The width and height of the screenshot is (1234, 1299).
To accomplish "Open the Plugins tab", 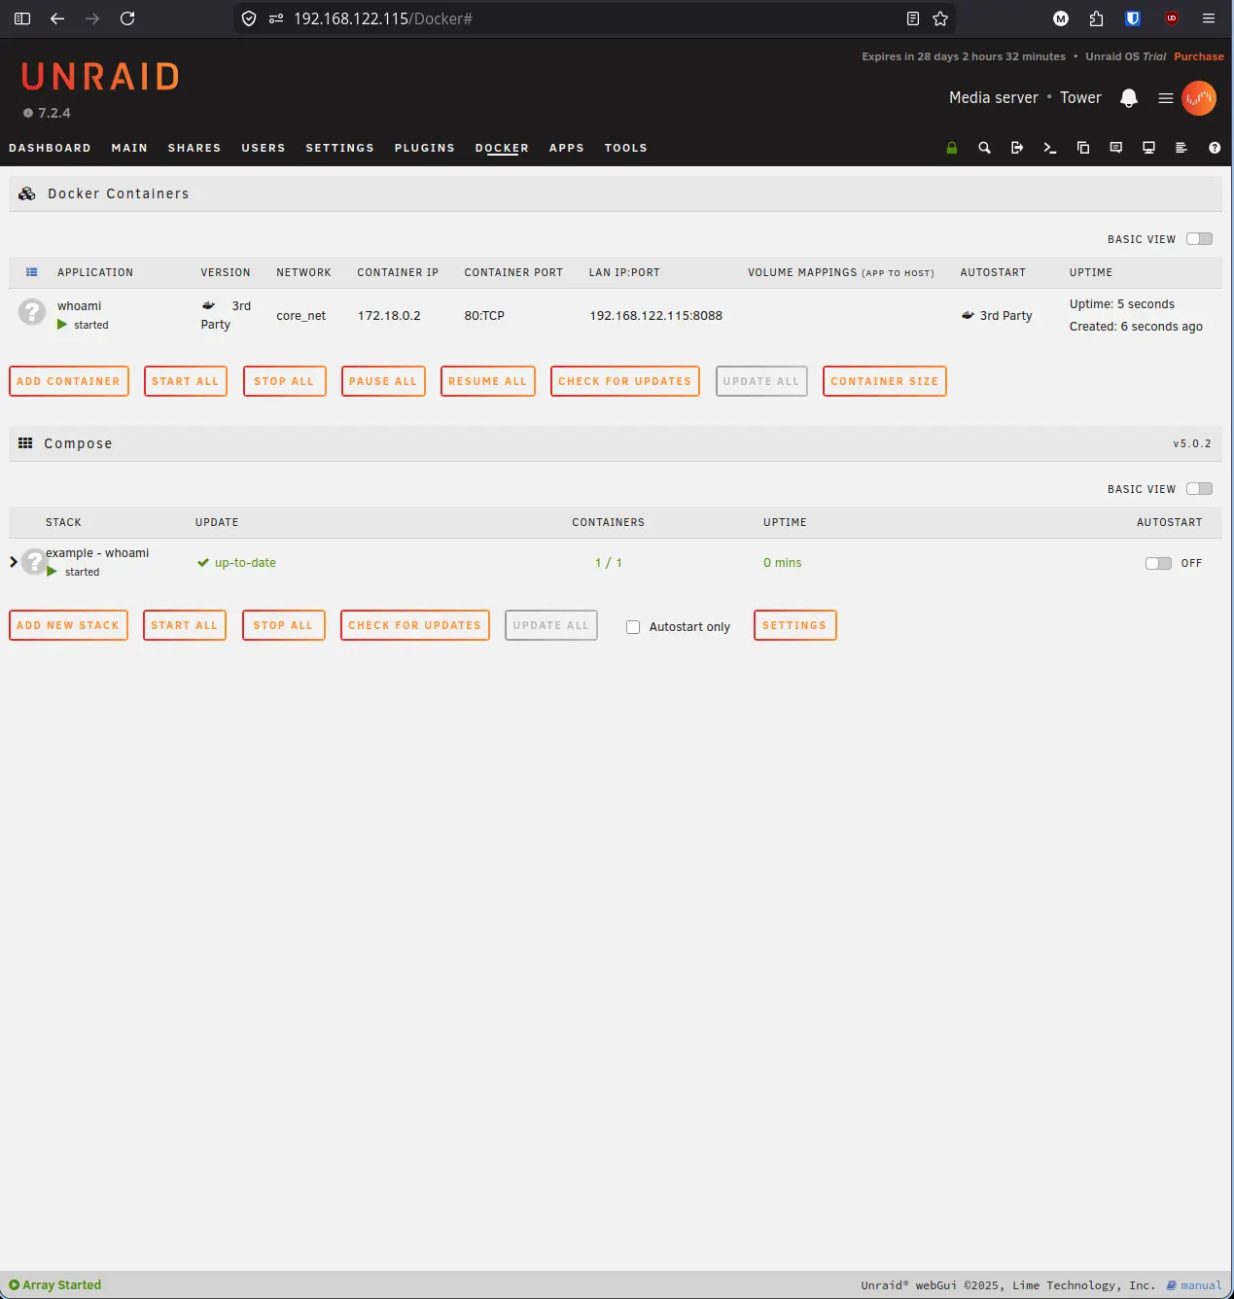I will point(425,148).
